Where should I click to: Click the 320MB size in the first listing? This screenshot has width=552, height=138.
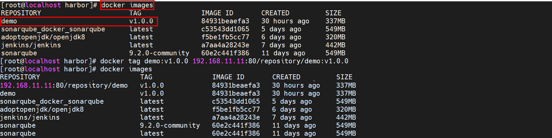[x=335, y=37]
